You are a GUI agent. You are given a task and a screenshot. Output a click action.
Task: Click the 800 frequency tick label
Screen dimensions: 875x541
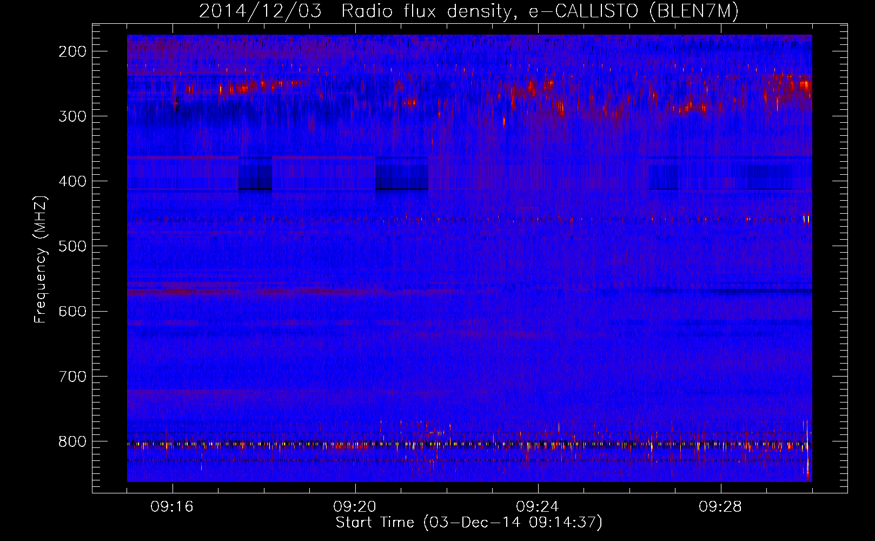72,441
